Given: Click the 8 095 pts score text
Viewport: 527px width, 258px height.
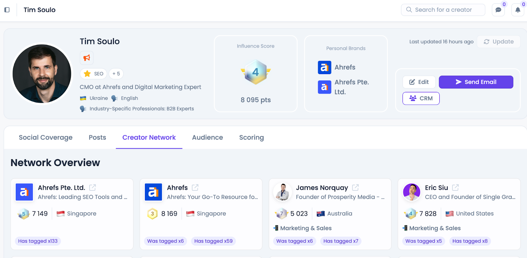Looking at the screenshot, I should [256, 100].
